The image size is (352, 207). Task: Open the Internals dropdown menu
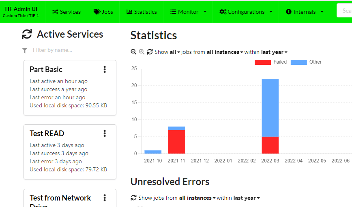pyautogui.click(x=305, y=12)
